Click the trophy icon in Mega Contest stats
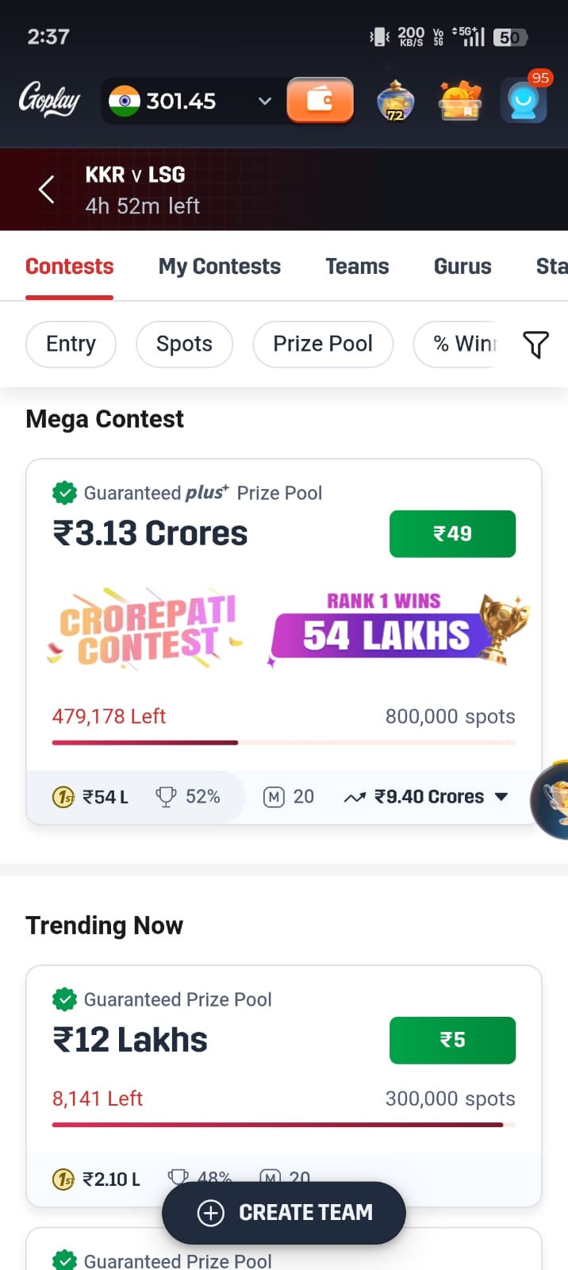The width and height of the screenshot is (568, 1270). (x=166, y=796)
